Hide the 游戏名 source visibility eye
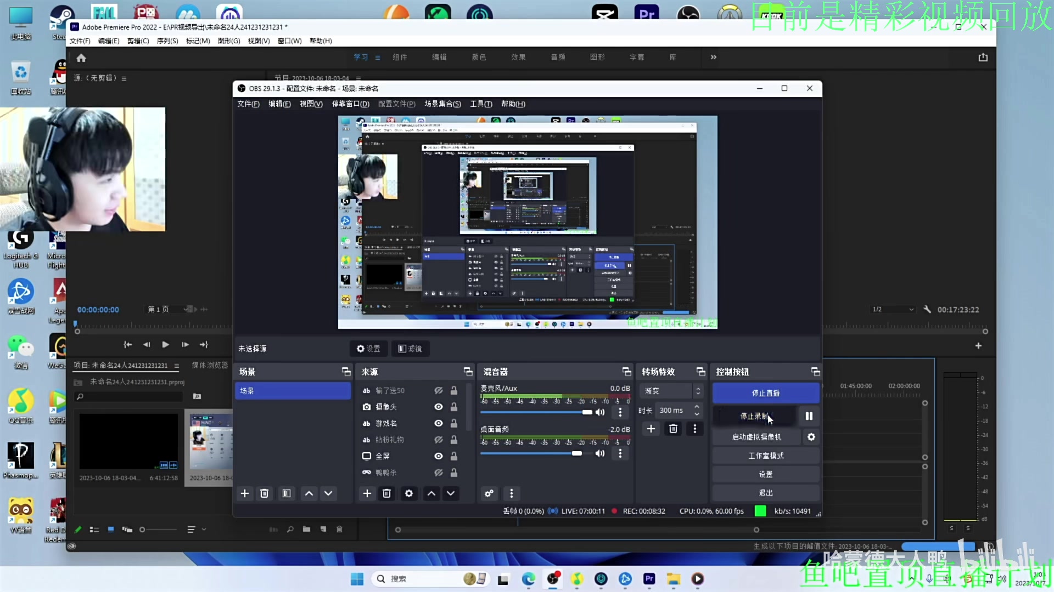The height and width of the screenshot is (592, 1054). (x=439, y=423)
